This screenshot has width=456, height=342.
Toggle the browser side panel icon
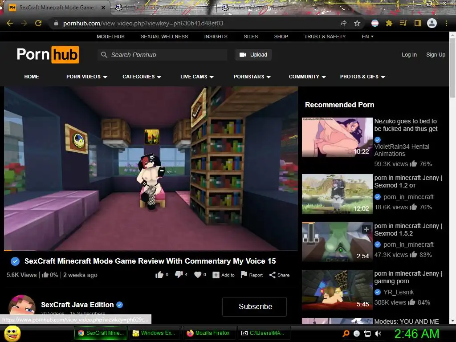(x=418, y=23)
